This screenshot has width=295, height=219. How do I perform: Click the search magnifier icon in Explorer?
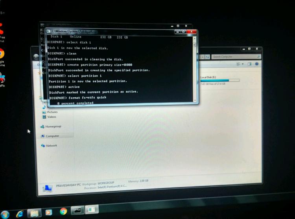coord(258,57)
